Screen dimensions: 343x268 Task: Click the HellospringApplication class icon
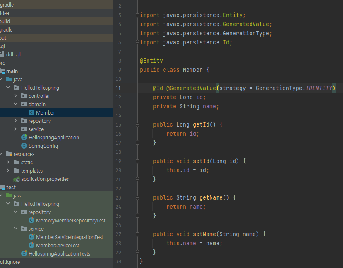coord(24,137)
